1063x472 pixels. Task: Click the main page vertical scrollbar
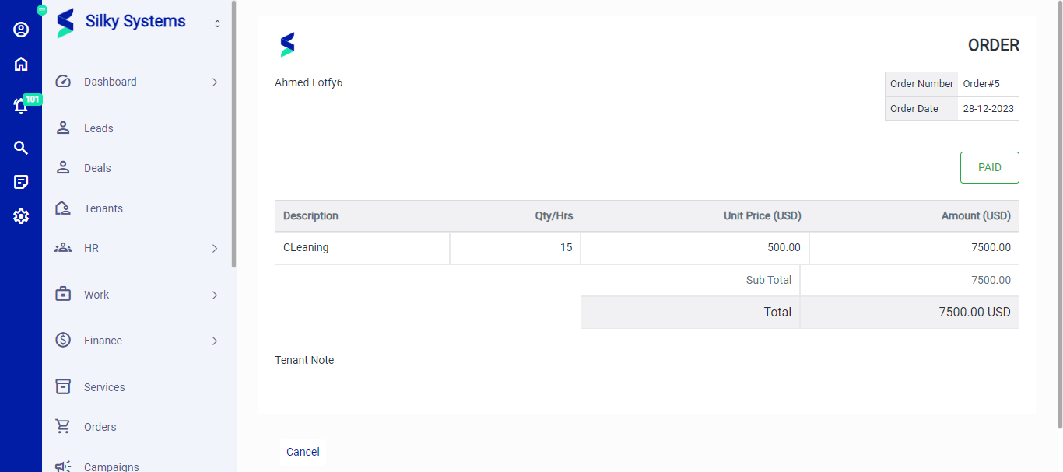(x=1059, y=215)
